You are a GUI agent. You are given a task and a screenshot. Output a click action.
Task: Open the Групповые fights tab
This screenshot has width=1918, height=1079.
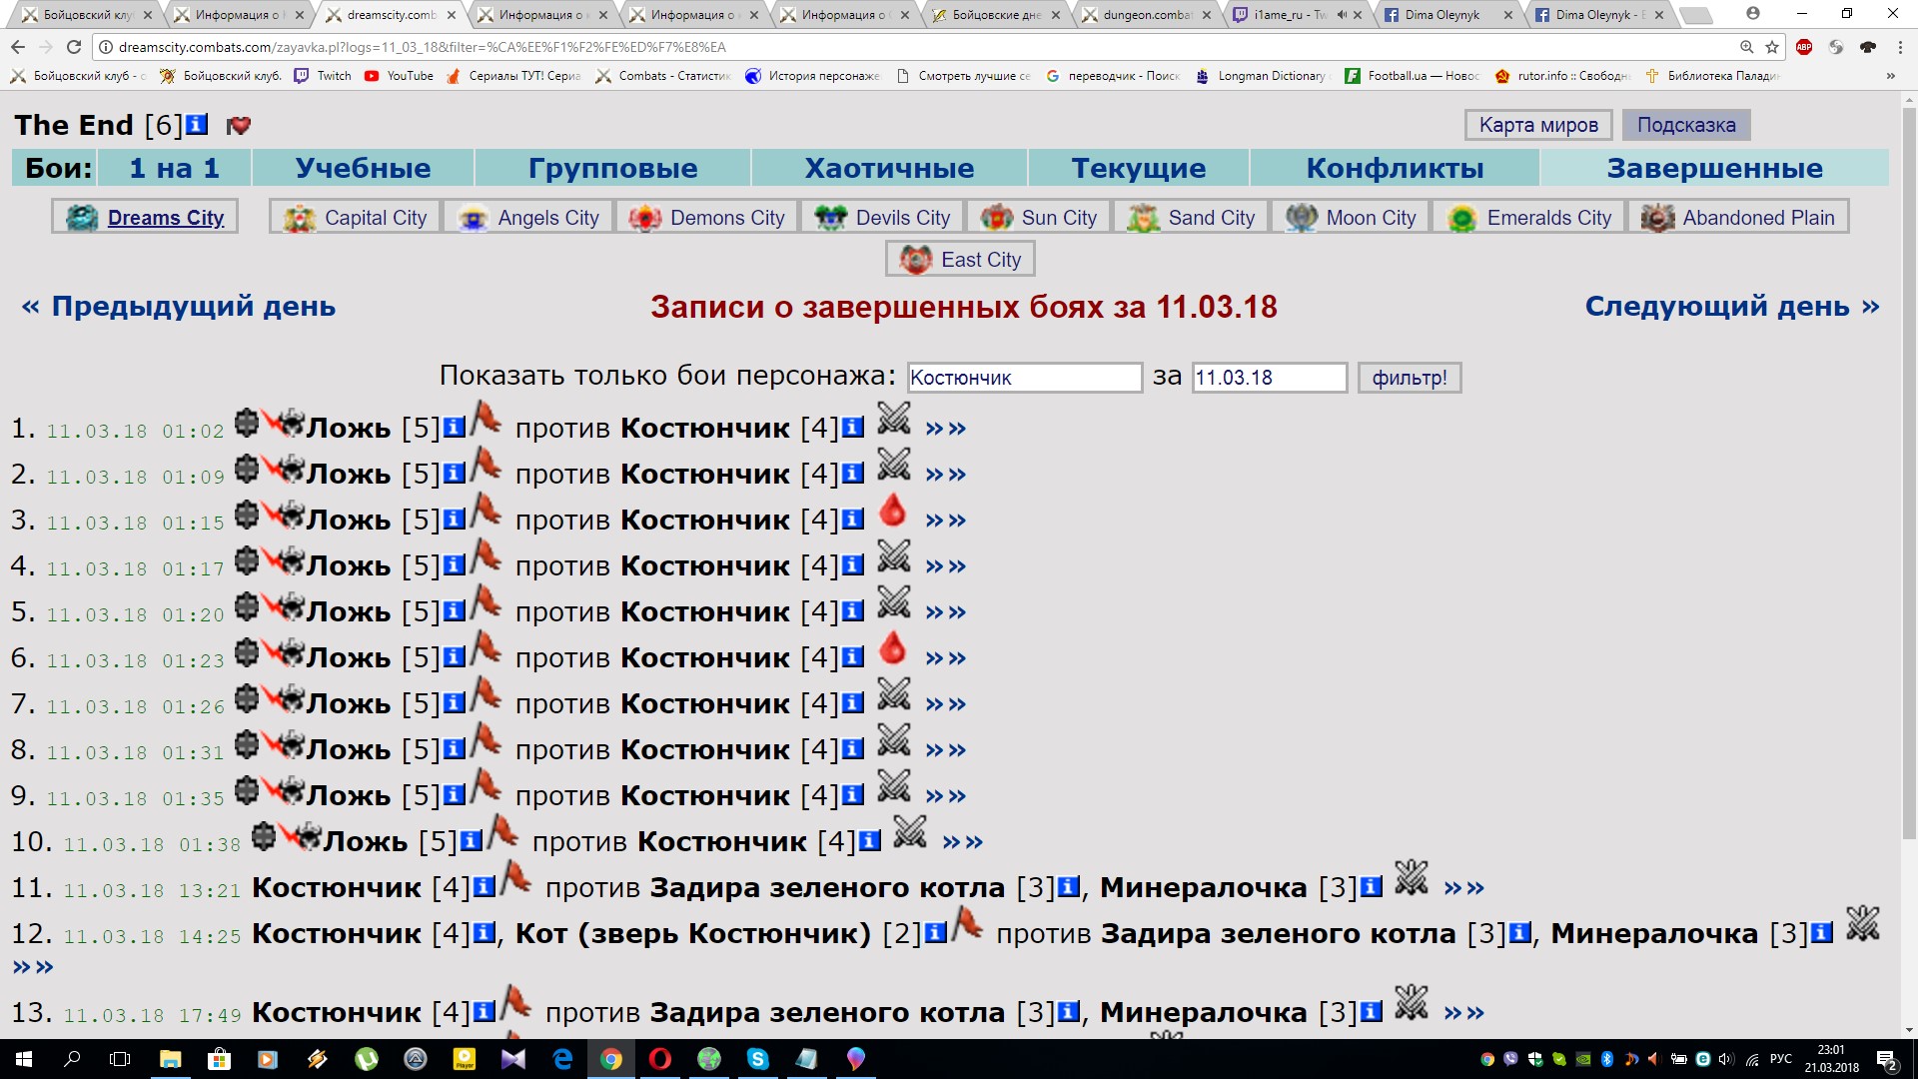[612, 168]
